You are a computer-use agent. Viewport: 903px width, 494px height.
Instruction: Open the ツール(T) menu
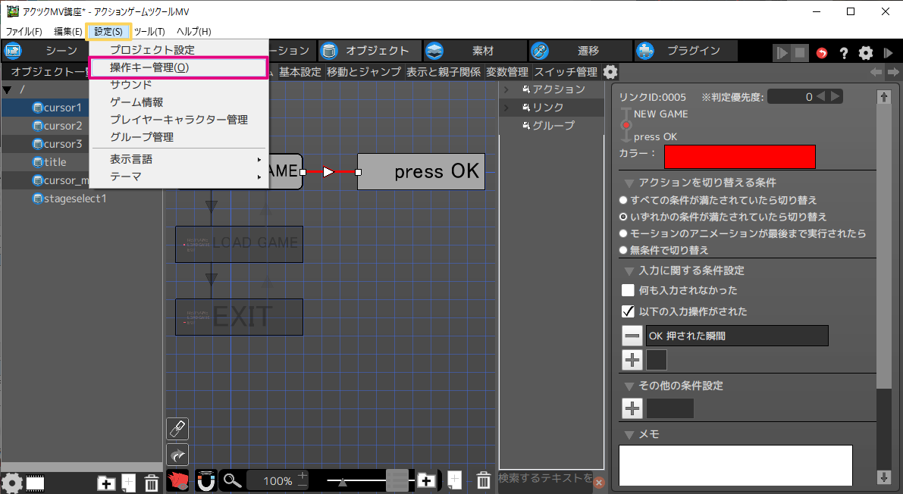[x=149, y=32]
